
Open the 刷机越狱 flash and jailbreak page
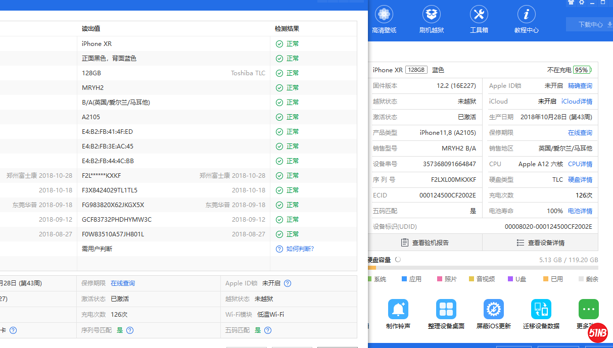[432, 20]
